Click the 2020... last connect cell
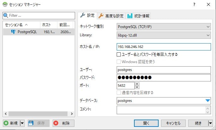Screen dimensions: 216x130 66,32
